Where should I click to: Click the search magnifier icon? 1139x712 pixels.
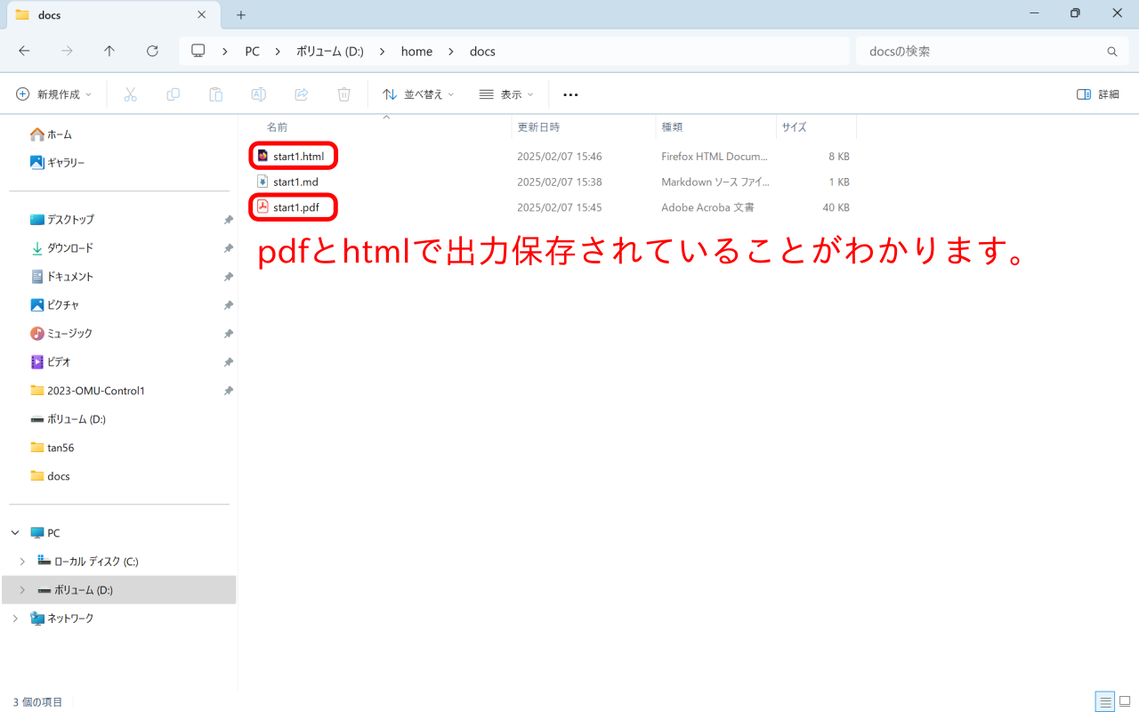[x=1111, y=51]
